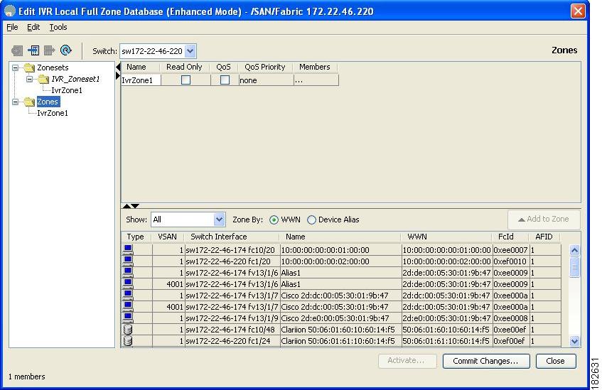The width and height of the screenshot is (602, 390).
Task: Collapse the Zonesets tree node
Action: (x=16, y=67)
